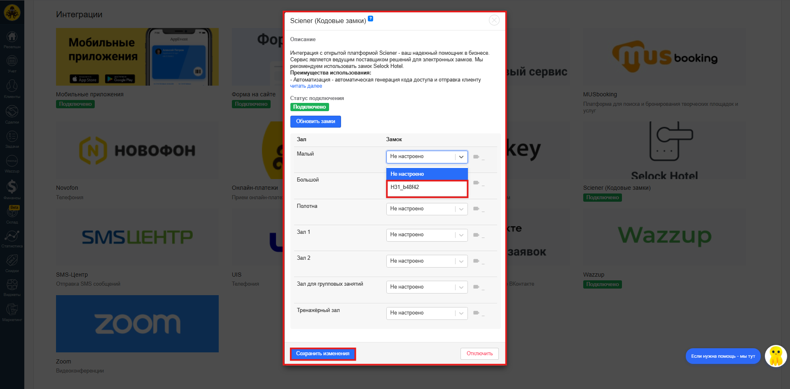Screen dimensions: 790x389
Task: Click Обновить замки button
Action: point(316,121)
